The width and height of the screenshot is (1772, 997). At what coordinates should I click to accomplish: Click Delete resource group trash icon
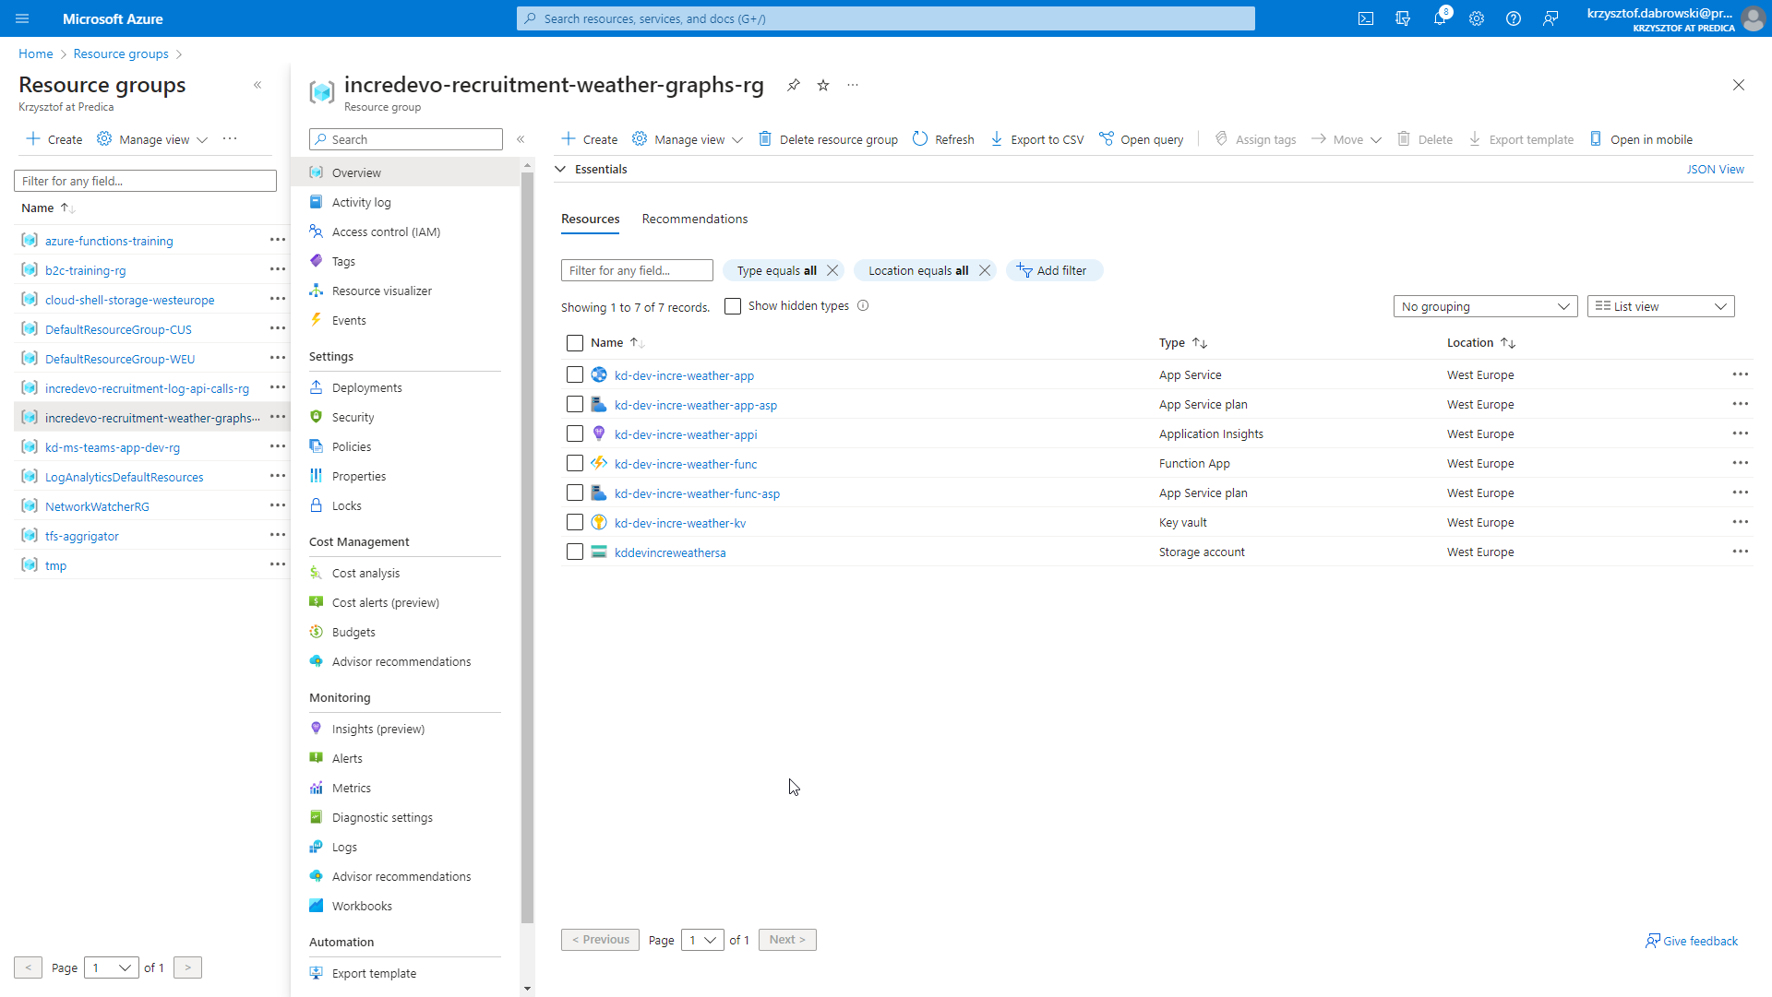[765, 139]
